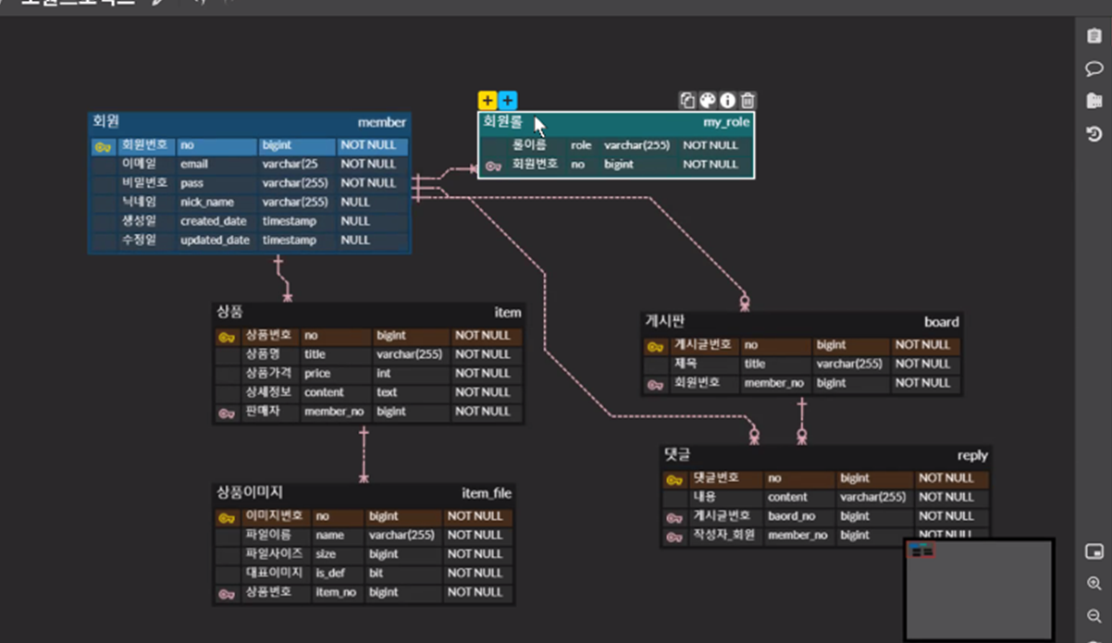
Task: Add a normal column with blue plus
Action: 508,101
